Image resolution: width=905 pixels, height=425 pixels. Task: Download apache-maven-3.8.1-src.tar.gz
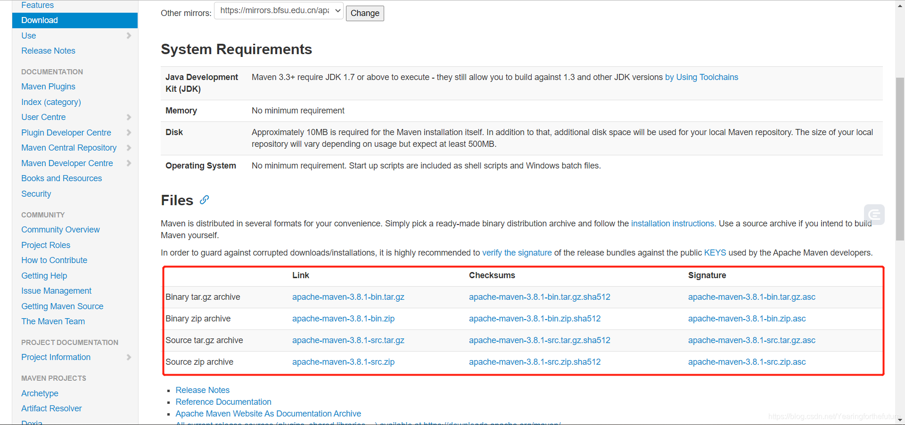(x=348, y=340)
